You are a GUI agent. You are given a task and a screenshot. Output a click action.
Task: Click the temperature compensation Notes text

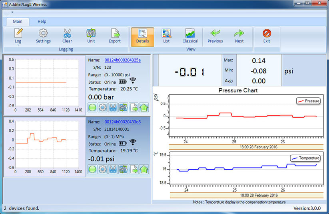[x=239, y=202]
